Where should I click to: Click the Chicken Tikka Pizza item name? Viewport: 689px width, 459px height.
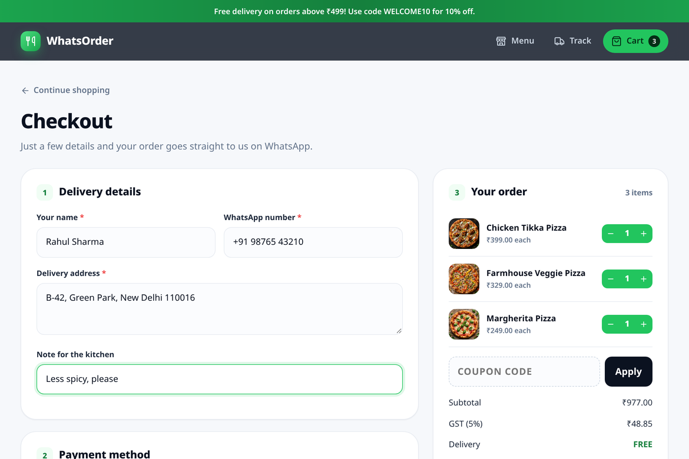pos(526,228)
